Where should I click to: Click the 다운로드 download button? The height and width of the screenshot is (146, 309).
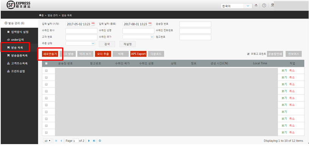click(x=156, y=54)
